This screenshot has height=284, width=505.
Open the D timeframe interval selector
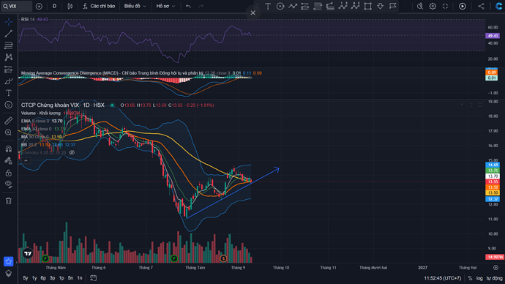click(54, 6)
